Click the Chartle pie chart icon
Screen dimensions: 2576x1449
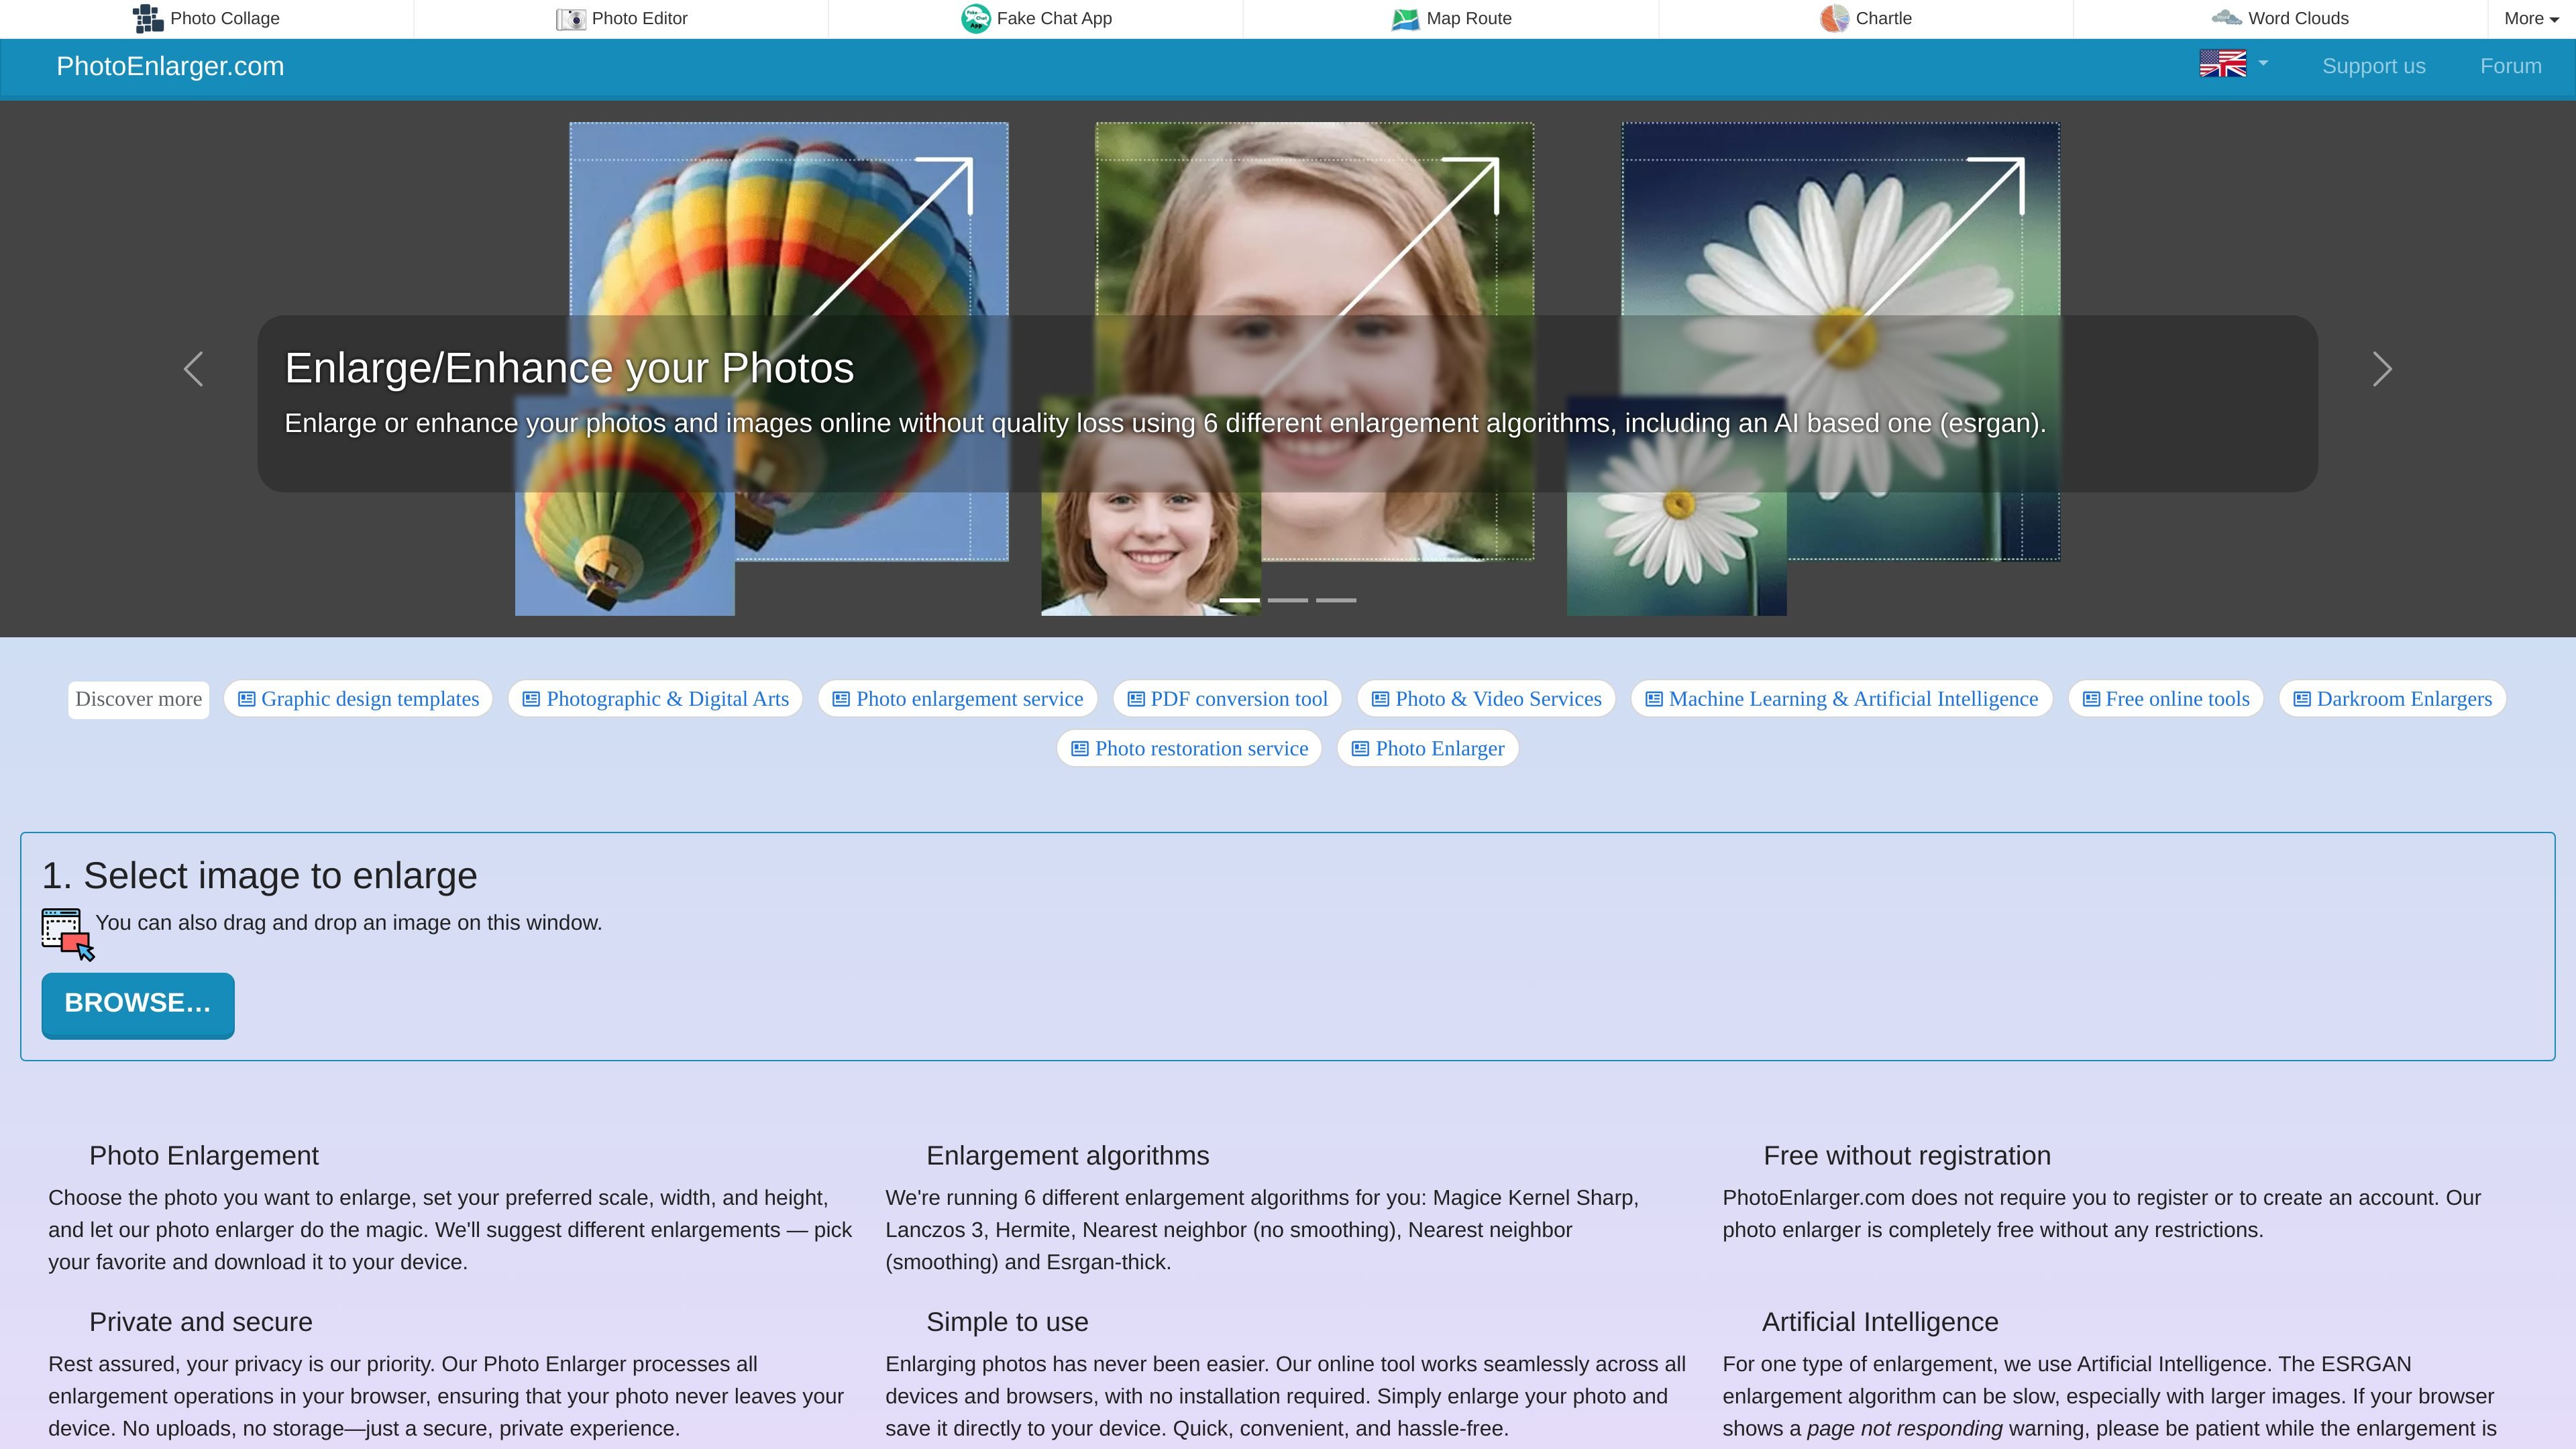click(1834, 18)
